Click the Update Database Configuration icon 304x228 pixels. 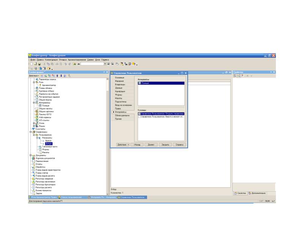pos(40,68)
